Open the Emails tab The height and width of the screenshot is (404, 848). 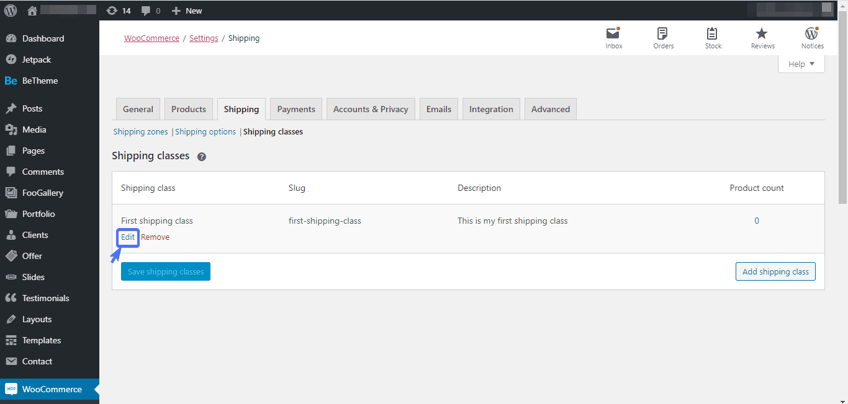439,109
